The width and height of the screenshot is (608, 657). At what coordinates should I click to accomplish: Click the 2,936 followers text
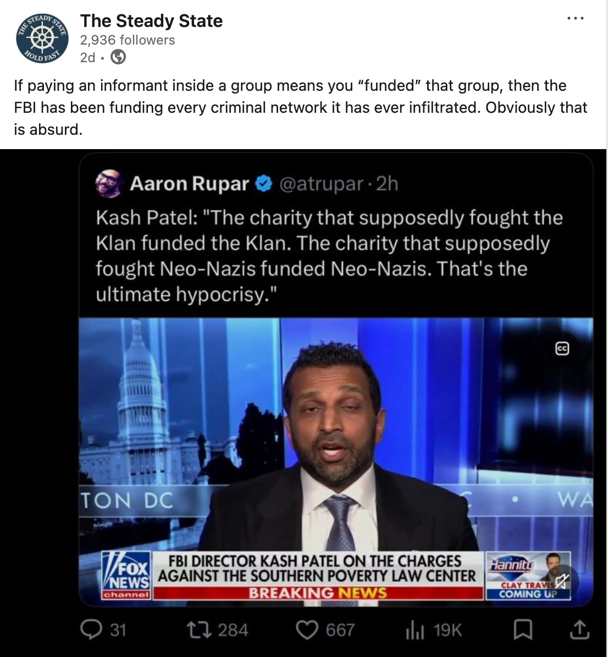tap(128, 40)
